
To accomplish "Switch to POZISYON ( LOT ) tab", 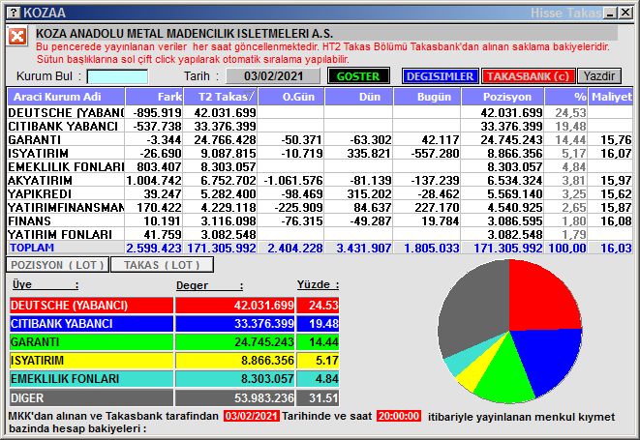I will (x=57, y=265).
